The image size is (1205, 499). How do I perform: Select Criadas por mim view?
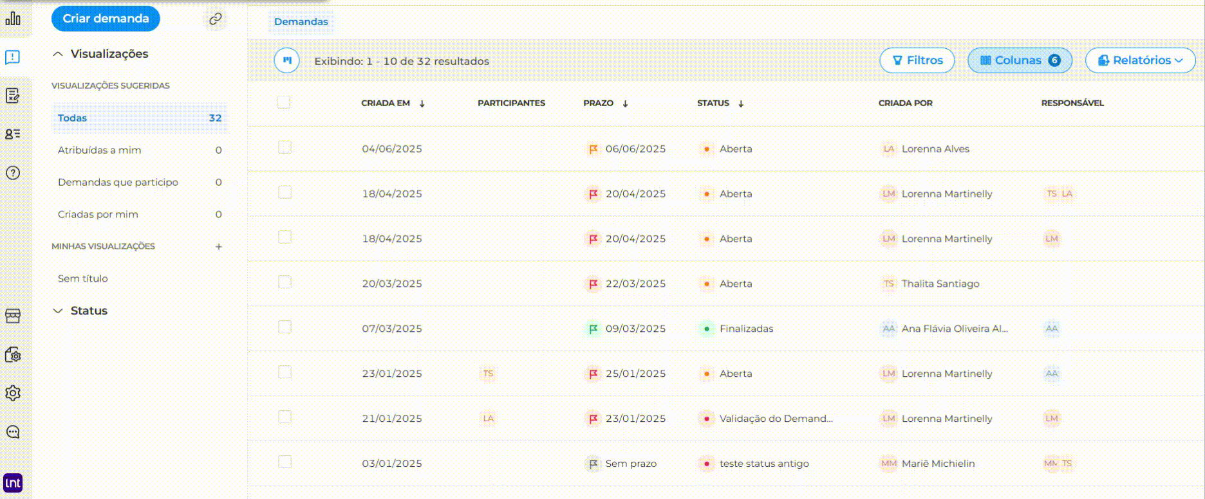pyautogui.click(x=139, y=215)
